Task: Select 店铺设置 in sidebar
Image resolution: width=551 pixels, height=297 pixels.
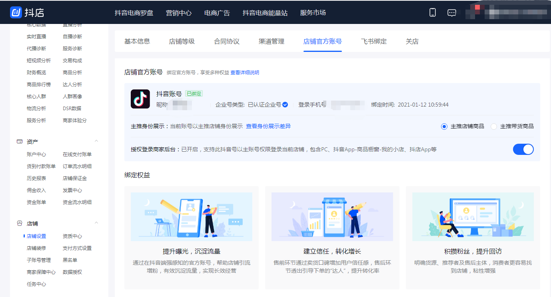Action: pos(36,236)
